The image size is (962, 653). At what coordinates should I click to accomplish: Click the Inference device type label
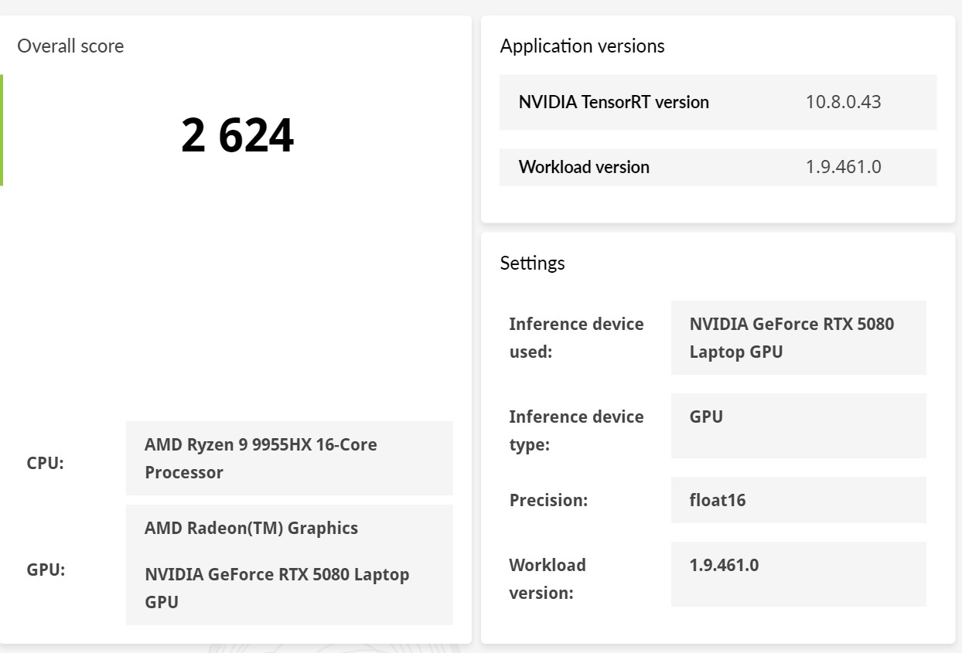click(x=576, y=430)
